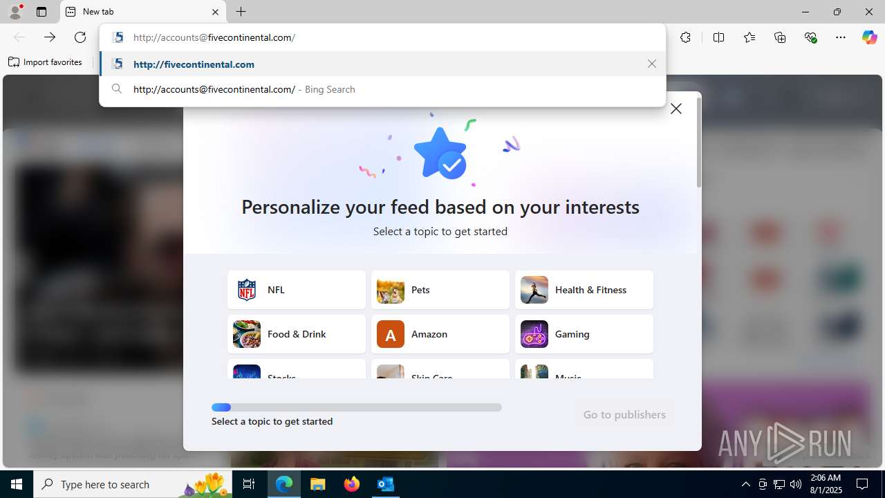Select the Pets topic
Screen dimensions: 885x498
[x=440, y=290]
